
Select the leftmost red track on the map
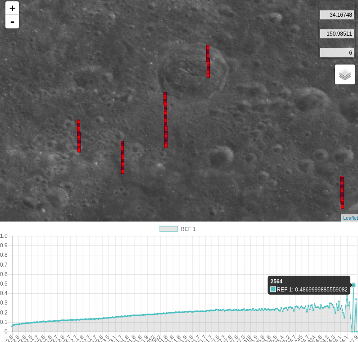point(79,136)
